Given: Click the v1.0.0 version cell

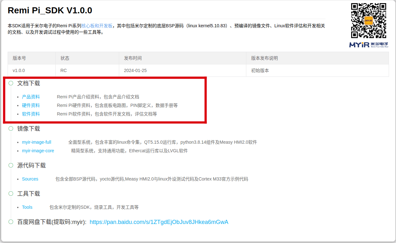Looking at the screenshot, I should (19, 70).
